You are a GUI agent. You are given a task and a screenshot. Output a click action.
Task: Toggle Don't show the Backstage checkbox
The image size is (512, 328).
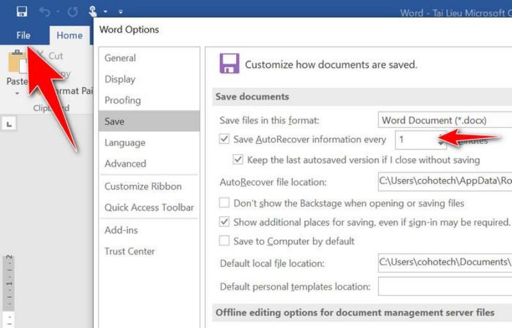pyautogui.click(x=224, y=203)
